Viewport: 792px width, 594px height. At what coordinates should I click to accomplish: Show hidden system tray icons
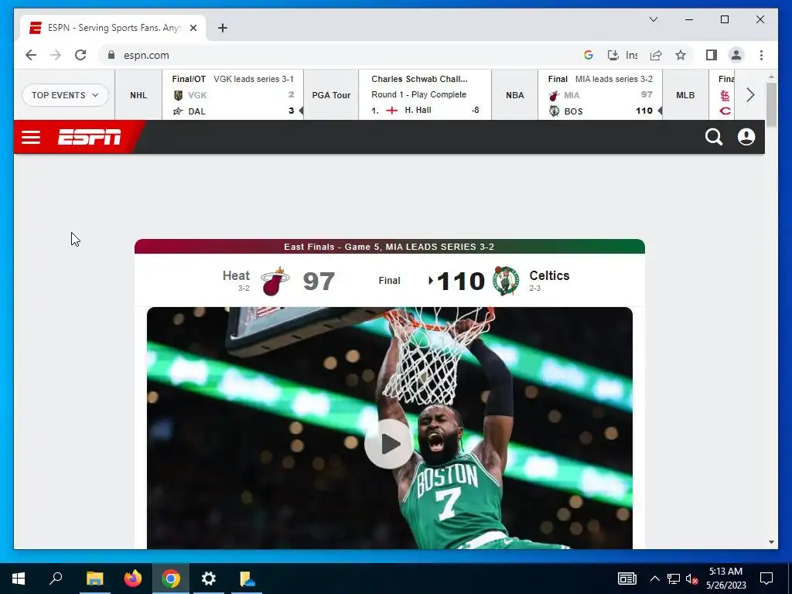click(x=654, y=579)
